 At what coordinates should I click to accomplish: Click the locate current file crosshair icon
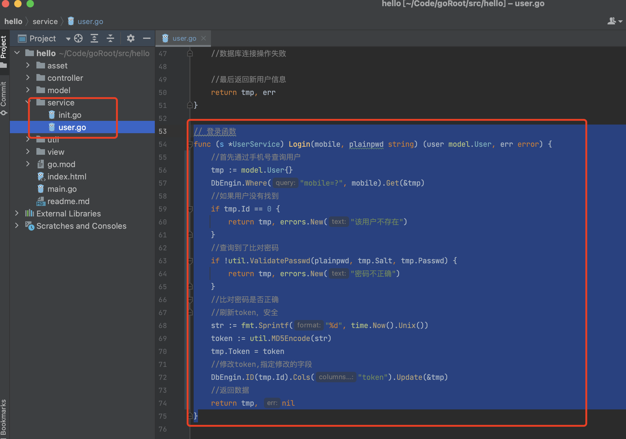78,39
